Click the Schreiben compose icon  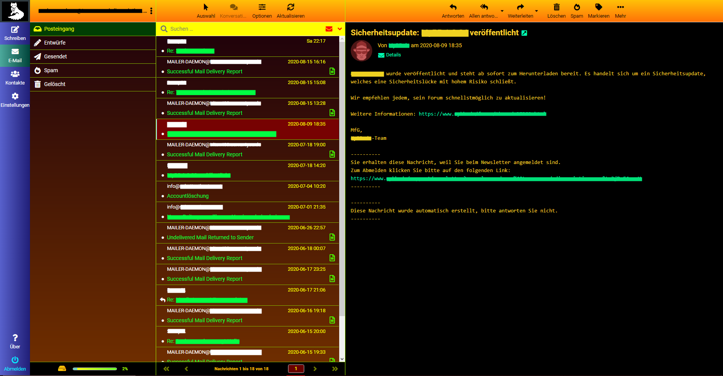coord(15,30)
